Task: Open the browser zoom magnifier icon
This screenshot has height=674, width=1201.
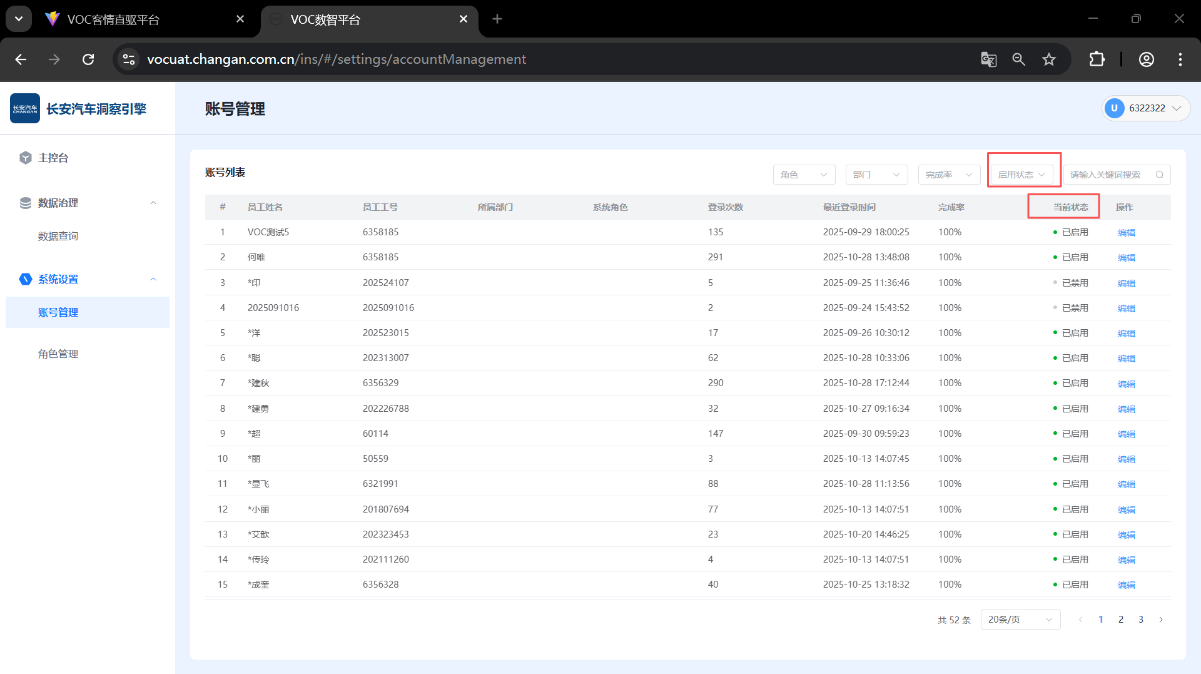Action: coord(1019,59)
